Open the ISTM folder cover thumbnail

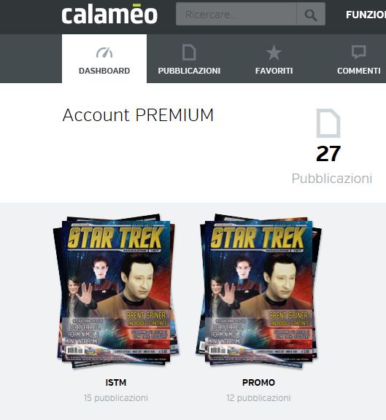pos(116,291)
